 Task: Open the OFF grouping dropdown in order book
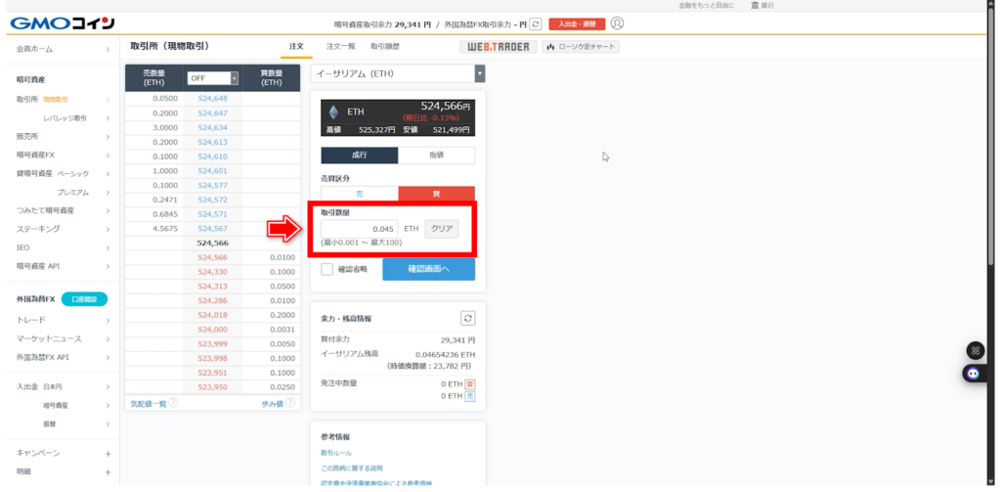coord(213,78)
